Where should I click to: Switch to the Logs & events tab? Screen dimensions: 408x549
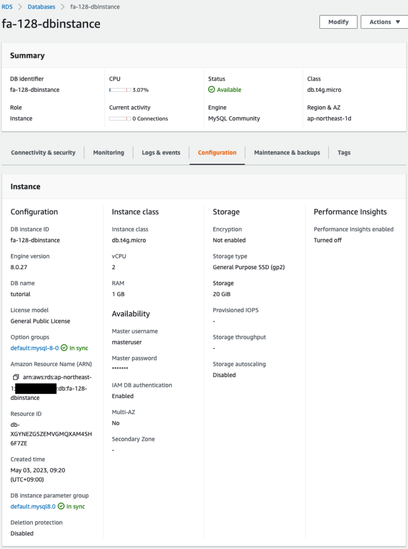point(160,152)
